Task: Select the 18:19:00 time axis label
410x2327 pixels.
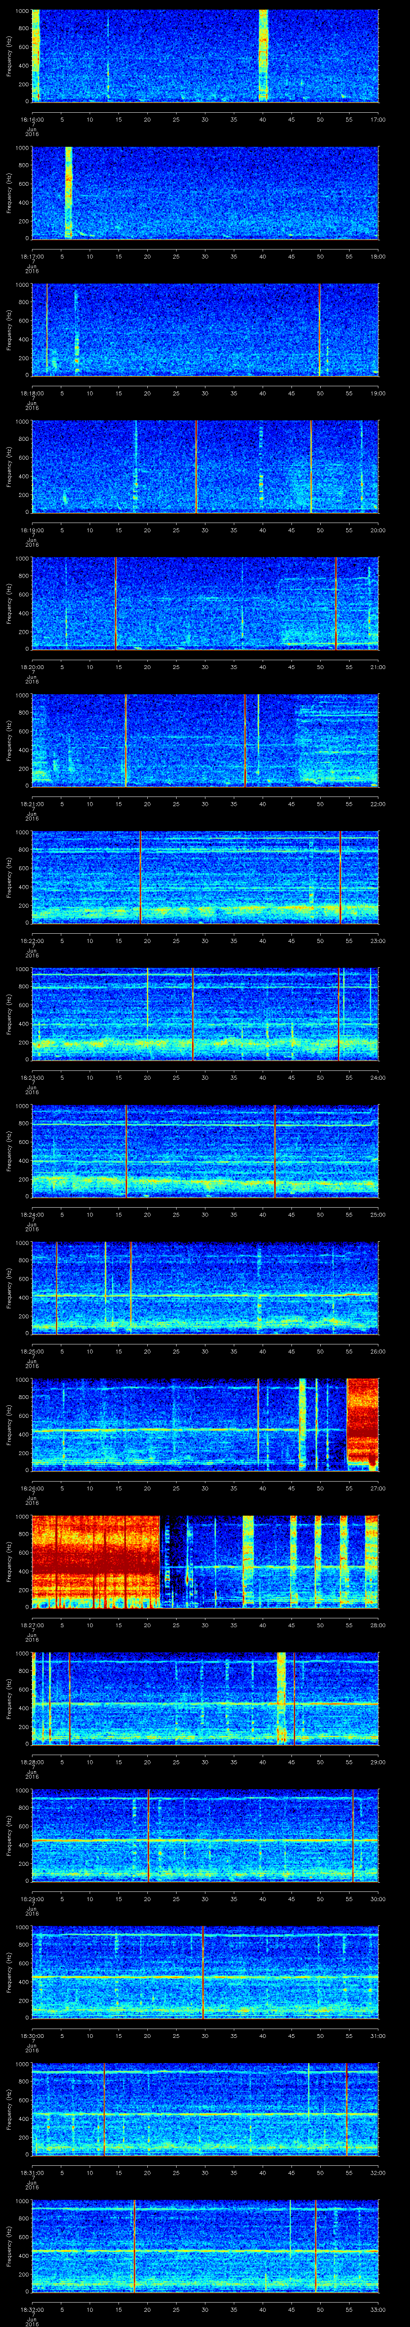Action: pyautogui.click(x=32, y=531)
